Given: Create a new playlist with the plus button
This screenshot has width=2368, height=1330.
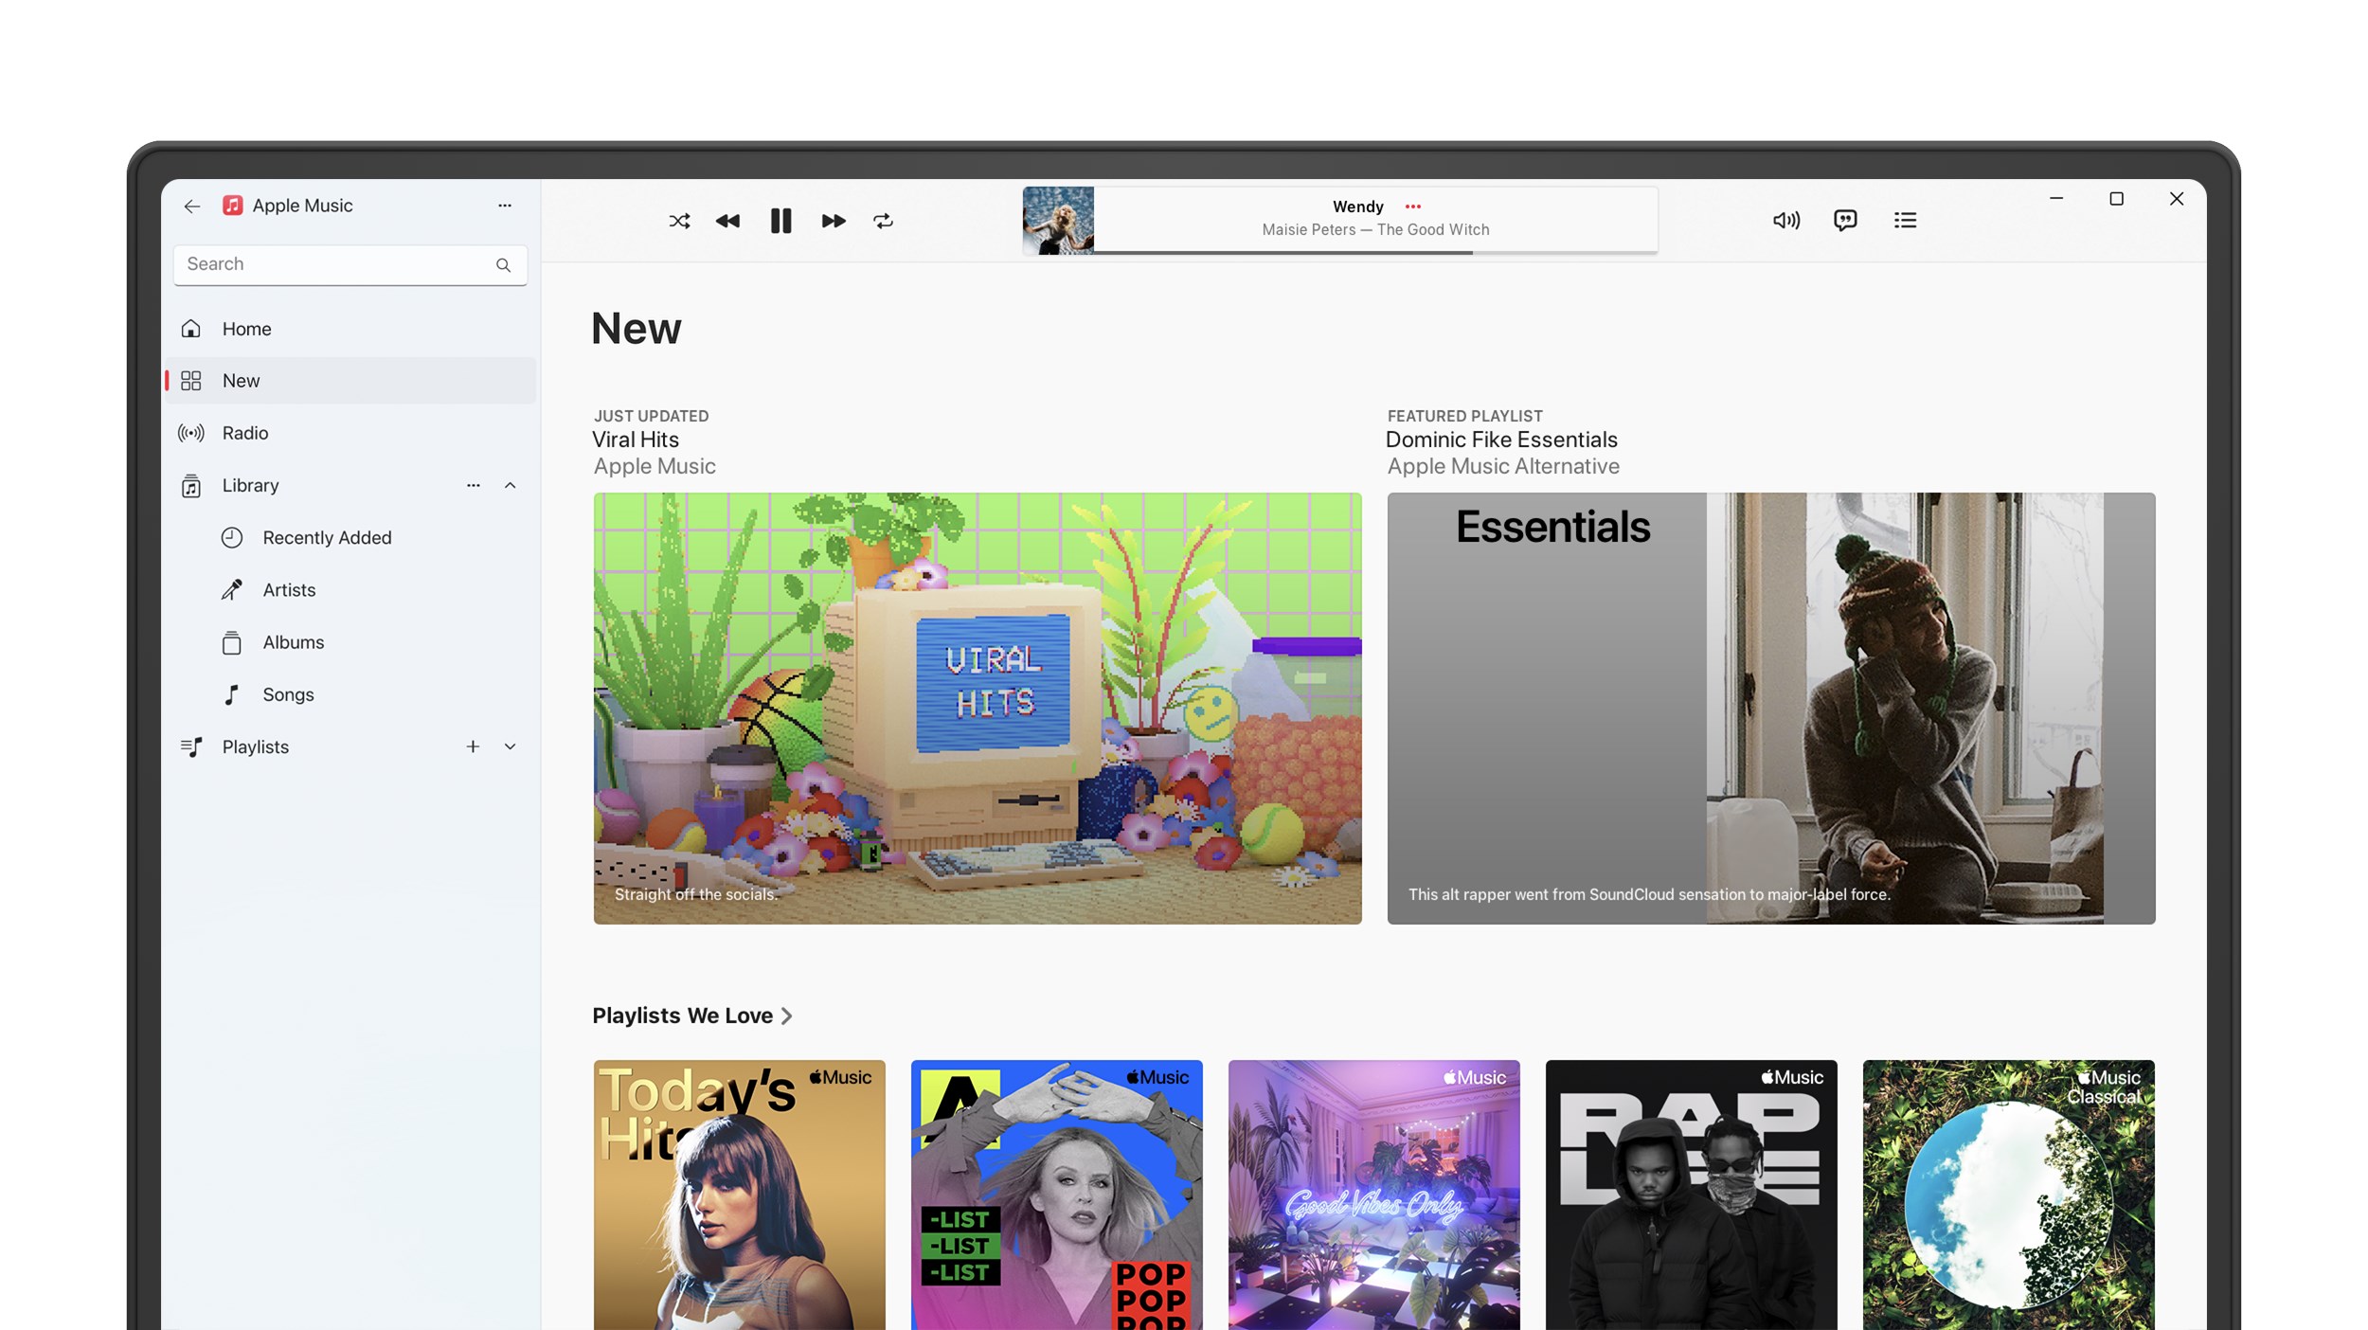Looking at the screenshot, I should (473, 746).
